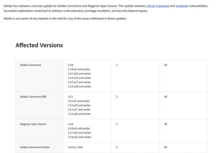Click priority '2' in the Adobe Commerce B2B row

pyautogui.click(x=117, y=97)
